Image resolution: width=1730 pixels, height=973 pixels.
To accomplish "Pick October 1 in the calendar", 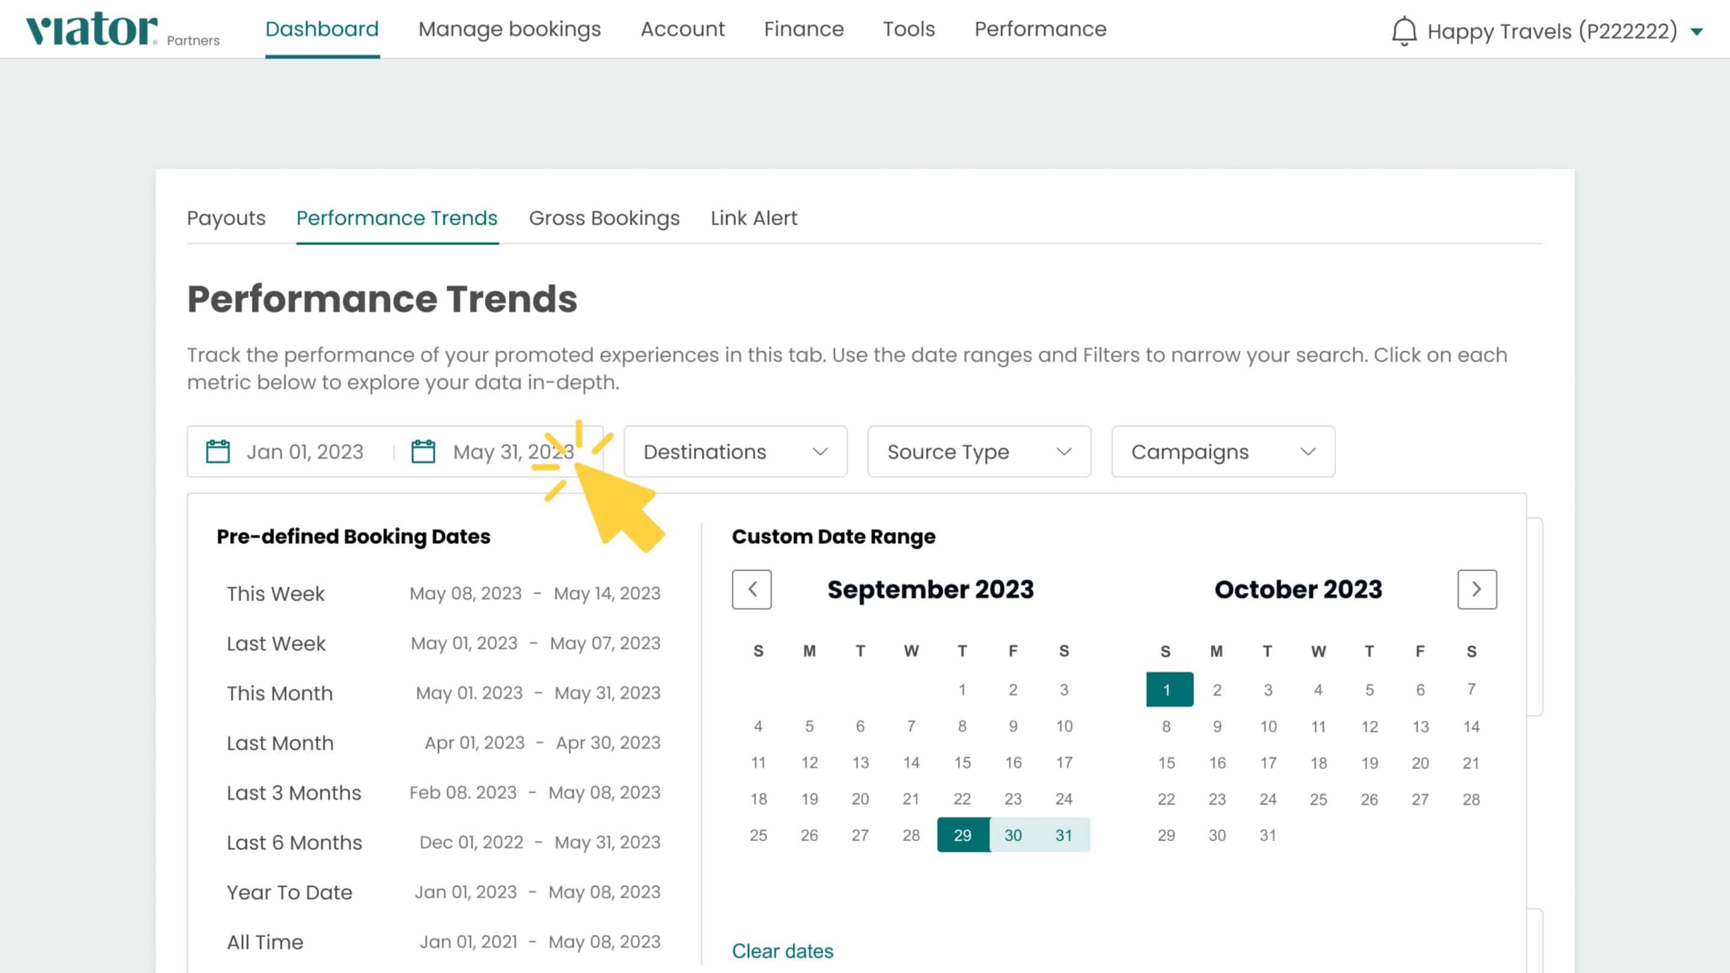I will 1169,690.
